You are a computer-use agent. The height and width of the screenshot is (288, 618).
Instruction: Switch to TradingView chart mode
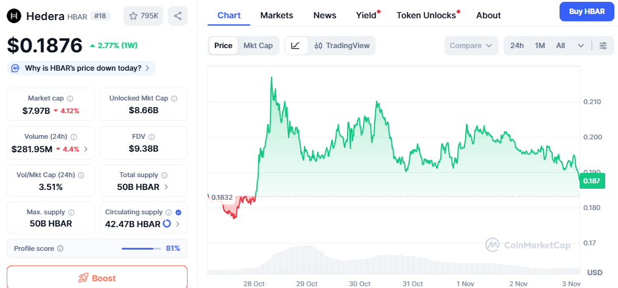342,46
